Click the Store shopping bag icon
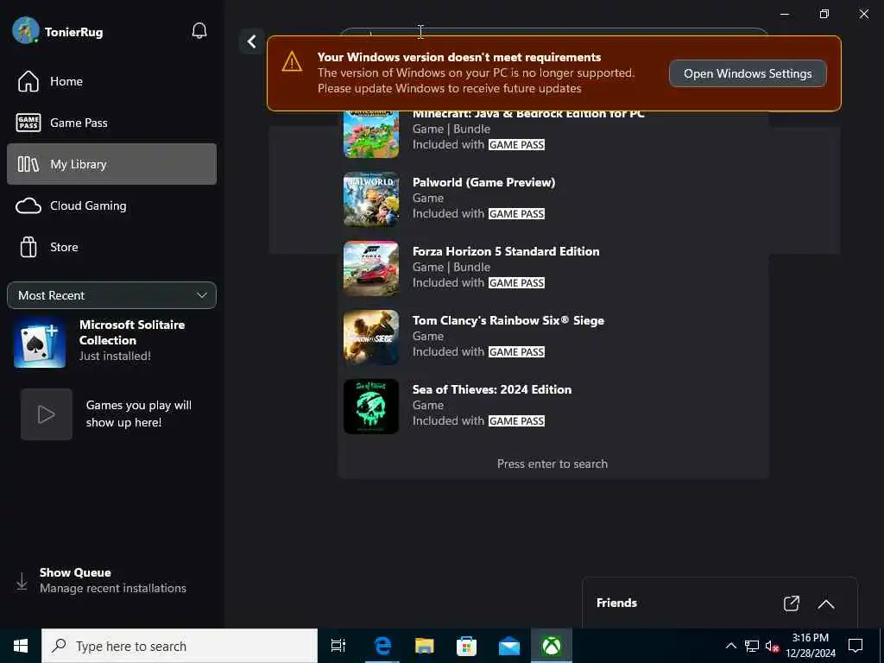 pyautogui.click(x=28, y=247)
